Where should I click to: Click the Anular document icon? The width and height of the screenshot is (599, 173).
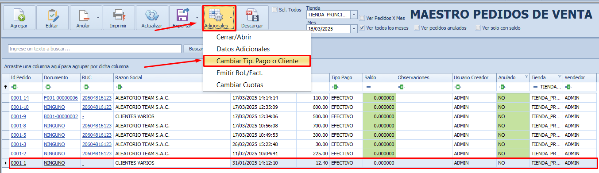pos(83,15)
